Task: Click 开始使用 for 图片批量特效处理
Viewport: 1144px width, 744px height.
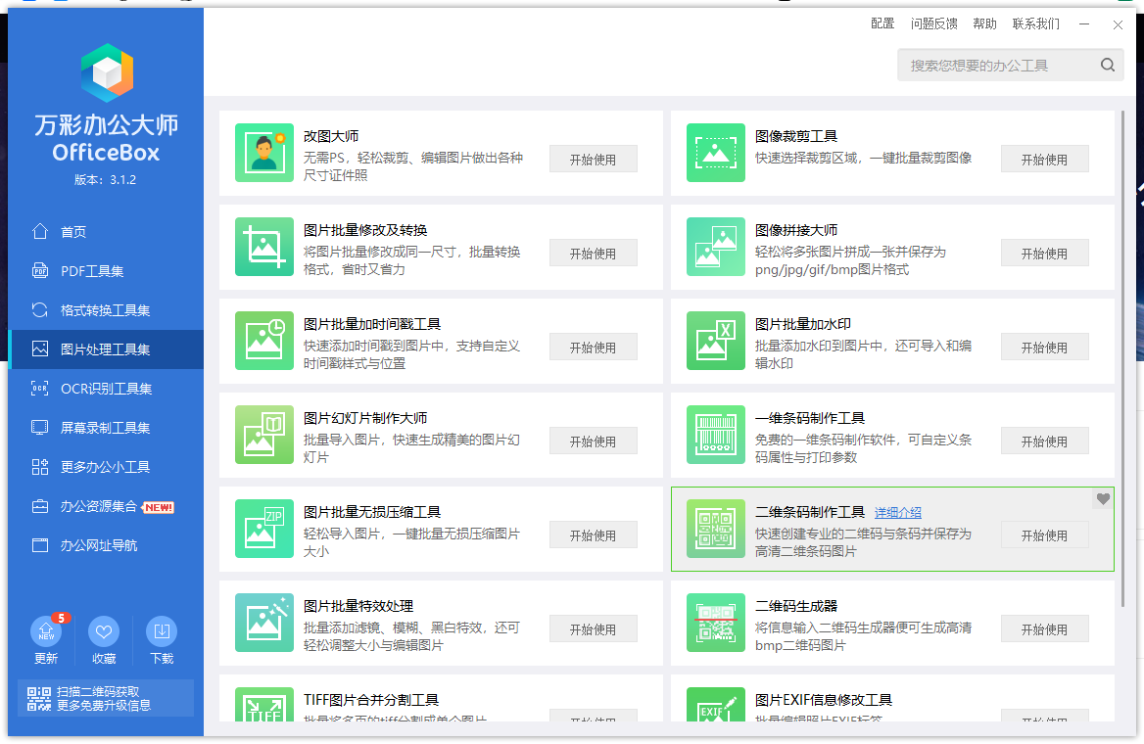Action: (594, 628)
